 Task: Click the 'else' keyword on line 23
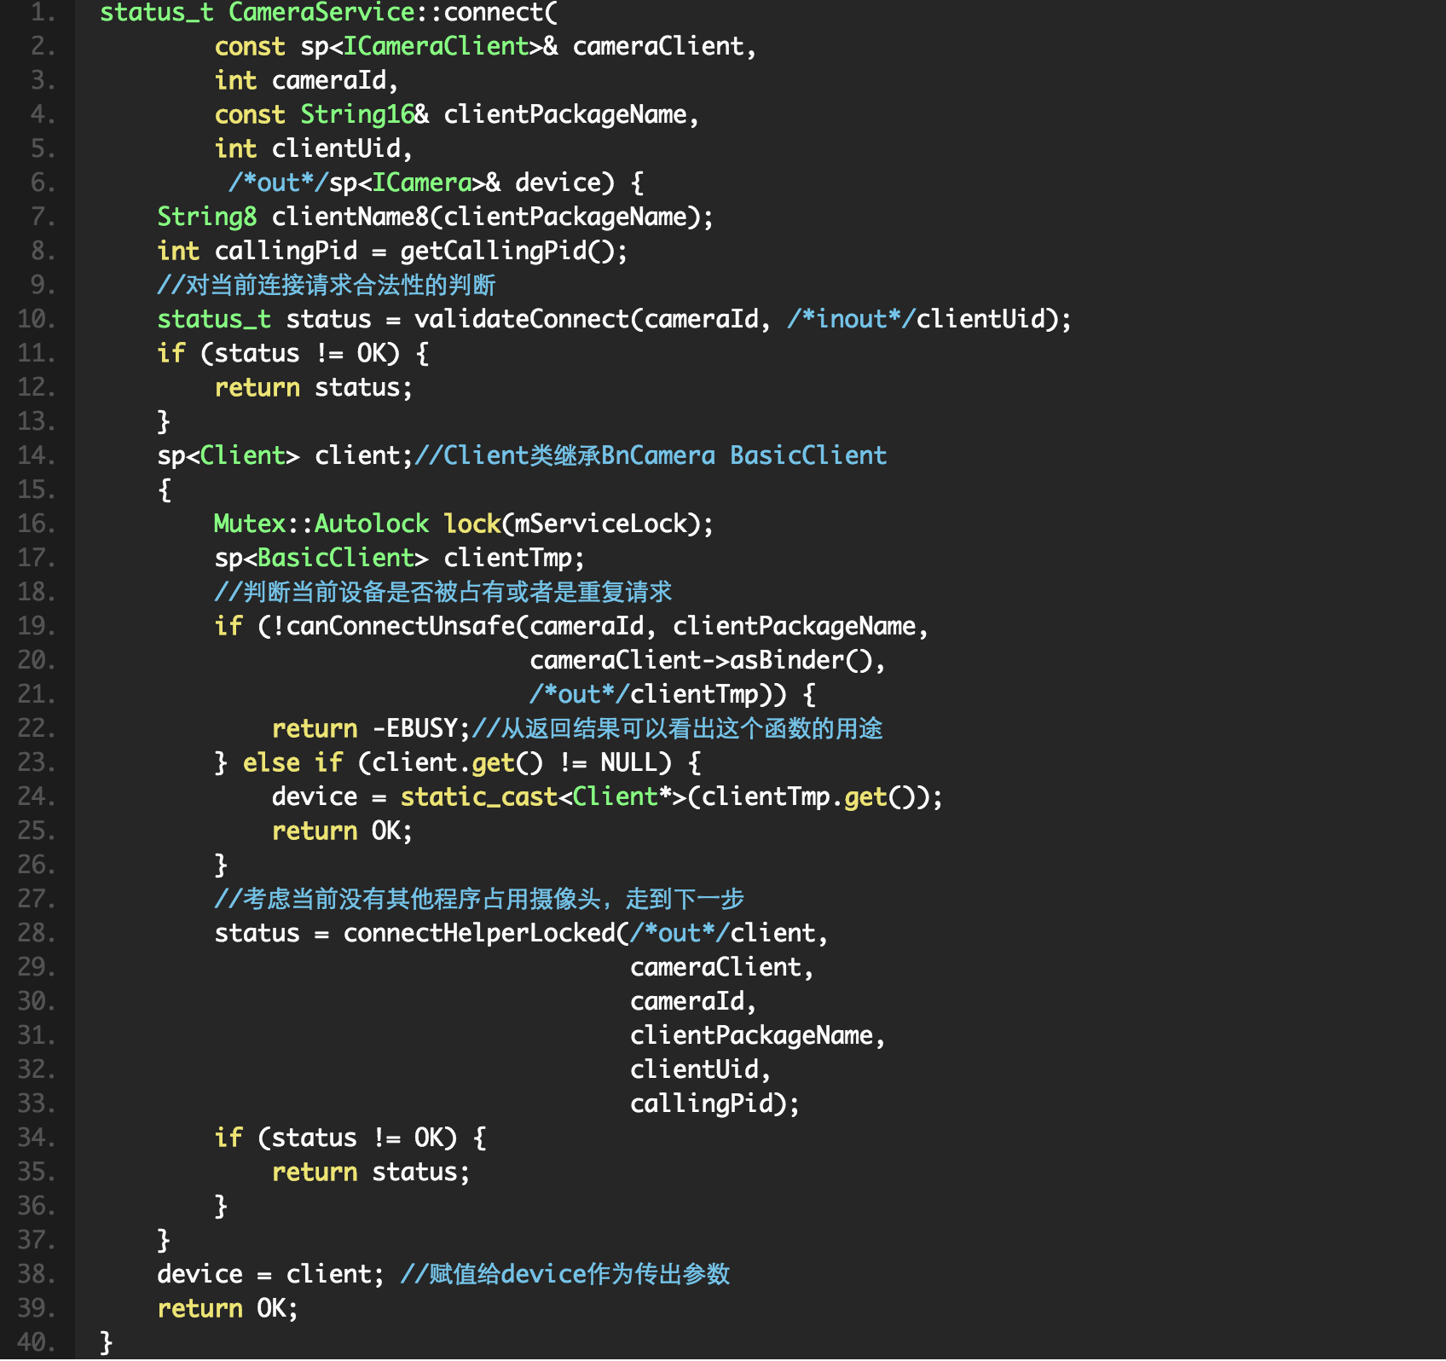click(271, 762)
